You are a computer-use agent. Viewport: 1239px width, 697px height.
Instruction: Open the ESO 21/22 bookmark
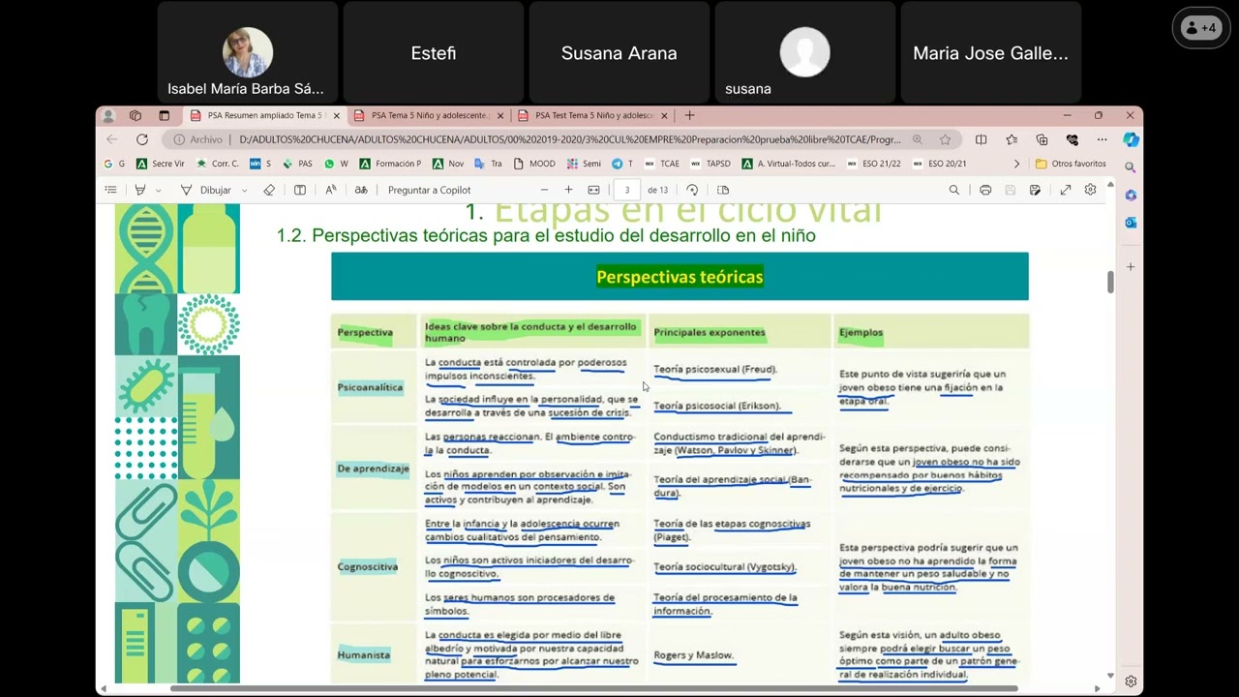[x=873, y=164]
